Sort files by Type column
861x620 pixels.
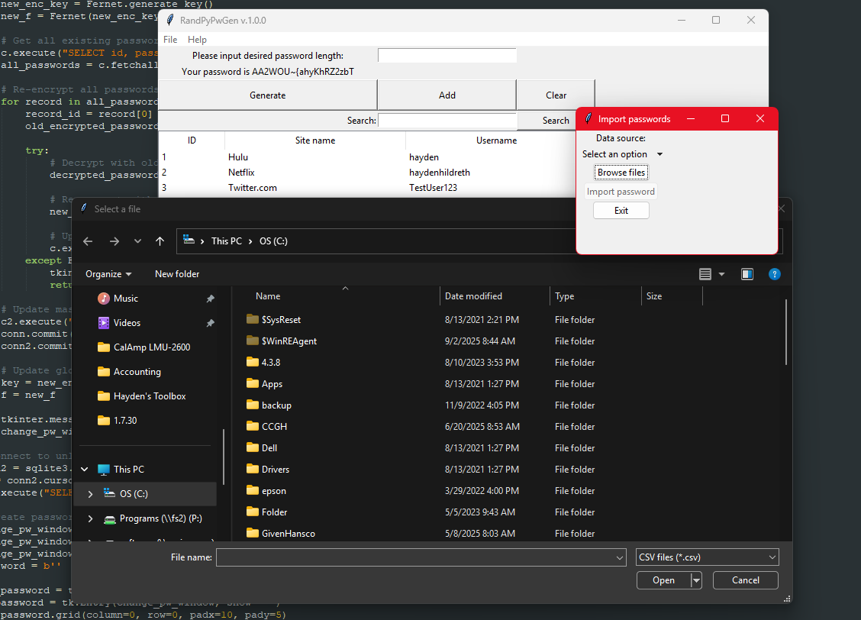pyautogui.click(x=564, y=296)
